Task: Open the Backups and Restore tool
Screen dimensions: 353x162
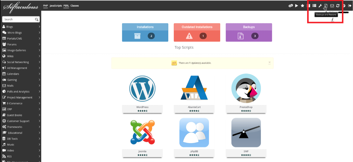Action: [326, 5]
